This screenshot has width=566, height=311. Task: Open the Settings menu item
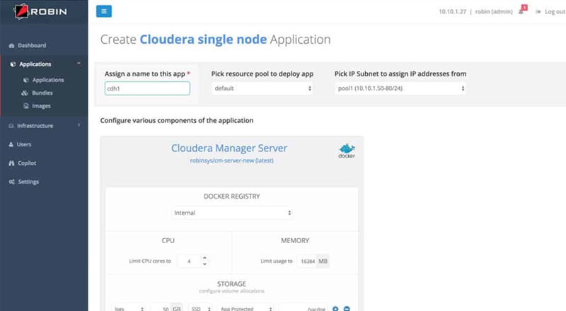pos(28,182)
